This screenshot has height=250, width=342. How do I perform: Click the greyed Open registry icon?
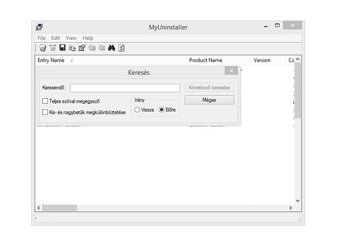click(x=101, y=47)
